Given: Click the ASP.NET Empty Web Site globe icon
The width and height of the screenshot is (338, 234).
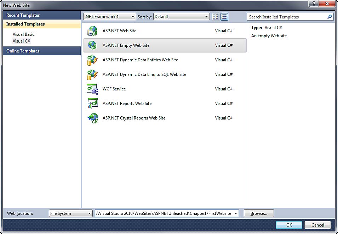Looking at the screenshot, I should coord(92,45).
